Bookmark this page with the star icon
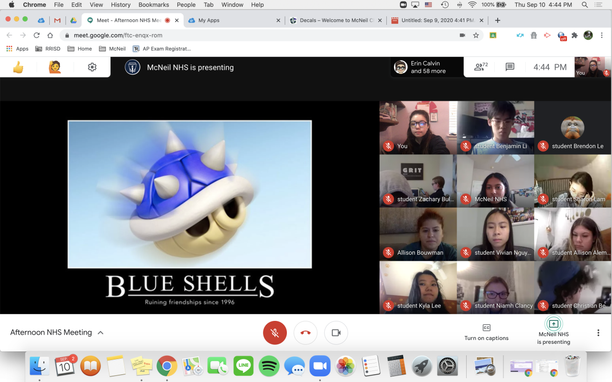Image resolution: width=612 pixels, height=382 pixels. click(476, 35)
